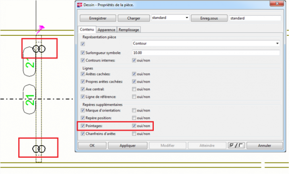Select the upper double-circle pointage mark
290x174 pixels.
point(39,49)
